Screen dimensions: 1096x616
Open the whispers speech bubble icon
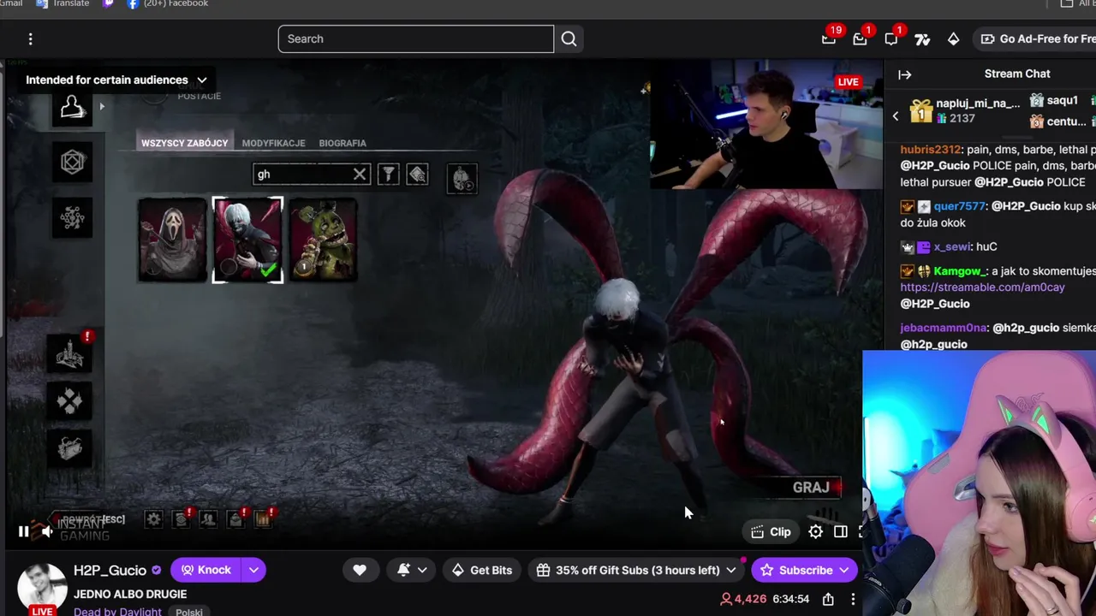click(x=891, y=38)
